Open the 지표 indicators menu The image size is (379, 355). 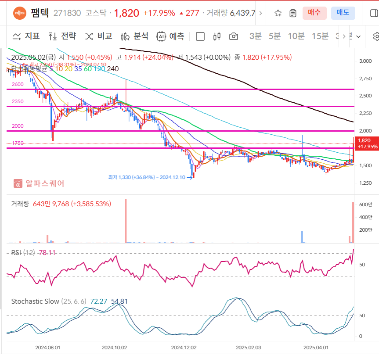[x=26, y=36]
